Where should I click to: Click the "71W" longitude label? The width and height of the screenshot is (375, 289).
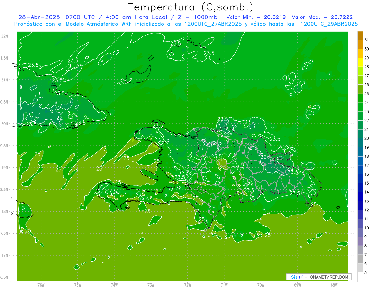224,285
